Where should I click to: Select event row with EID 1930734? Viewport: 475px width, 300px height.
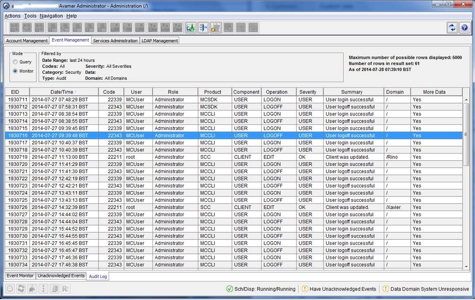pos(234,265)
